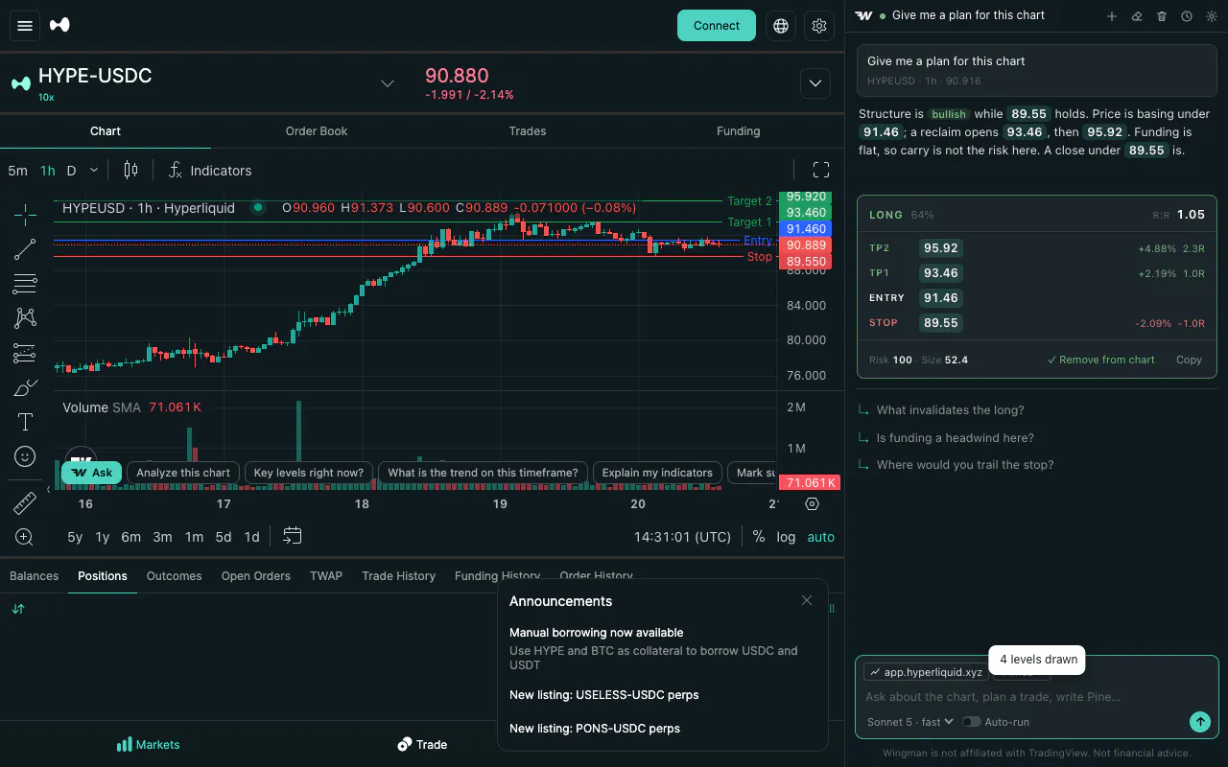Open the Indicators menu

pos(209,171)
